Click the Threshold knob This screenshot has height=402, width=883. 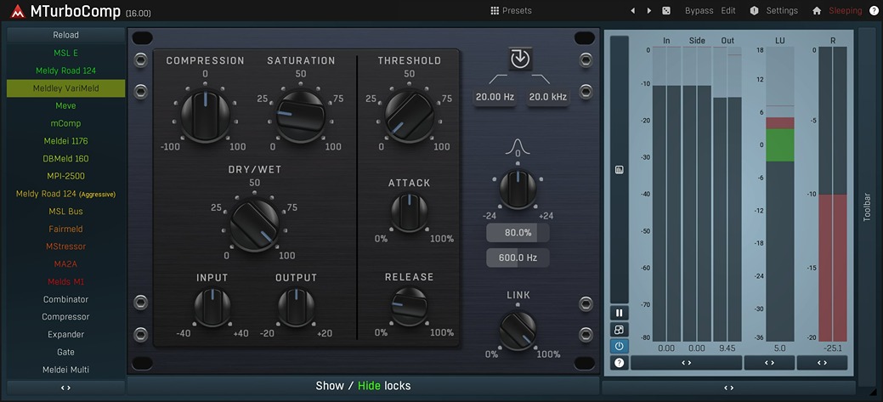click(x=410, y=116)
